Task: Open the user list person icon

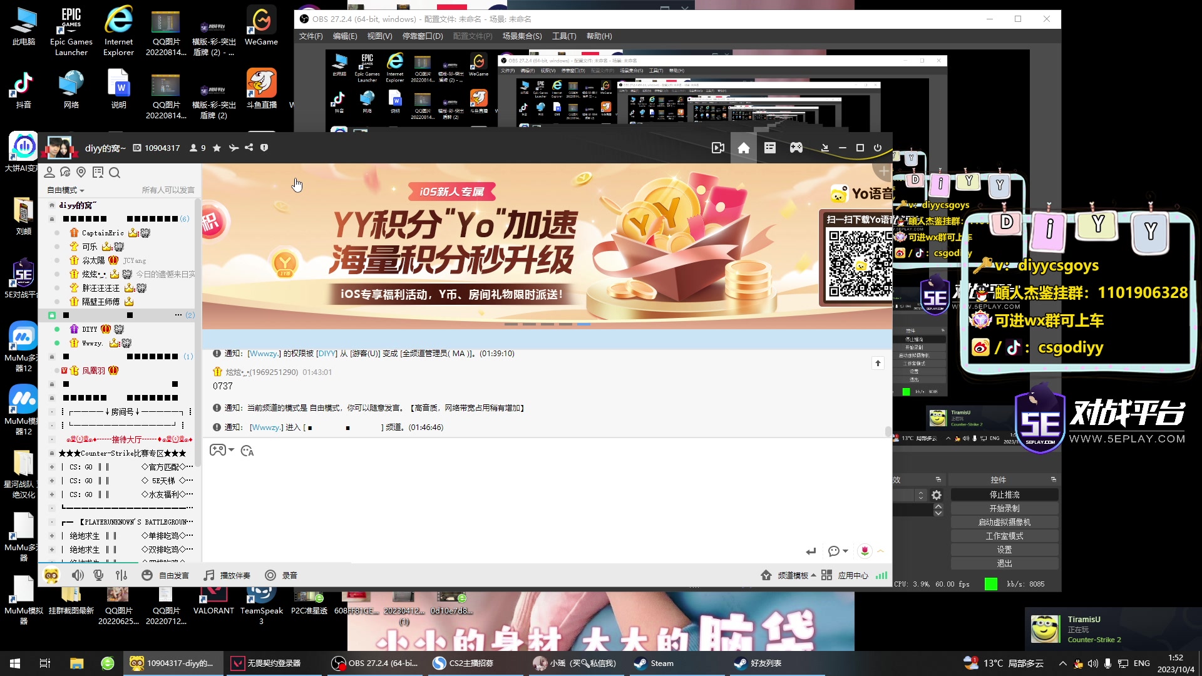Action: 49,173
